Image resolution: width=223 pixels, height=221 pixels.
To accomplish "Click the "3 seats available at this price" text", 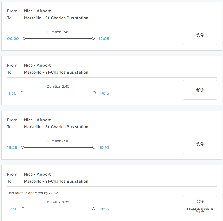I will [200, 210].
